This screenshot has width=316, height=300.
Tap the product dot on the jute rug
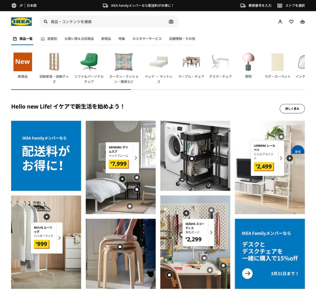[130, 206]
